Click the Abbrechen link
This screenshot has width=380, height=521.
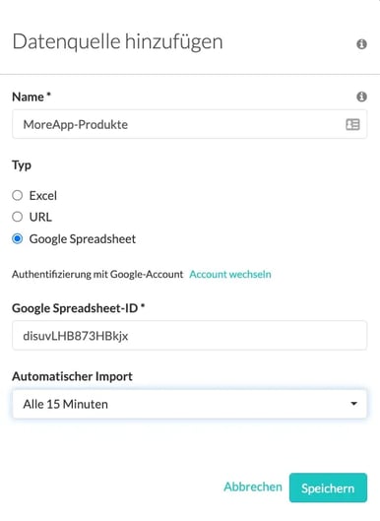point(253,487)
